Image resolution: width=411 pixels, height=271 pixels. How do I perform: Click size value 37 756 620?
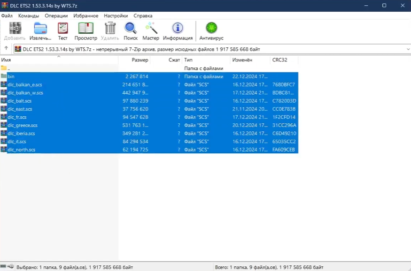(135, 109)
